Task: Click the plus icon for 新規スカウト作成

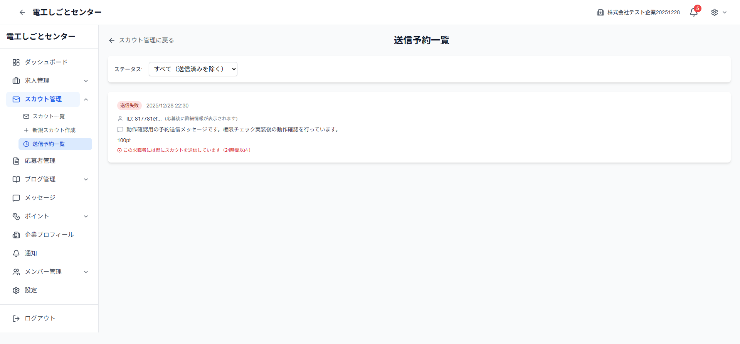Action: pyautogui.click(x=26, y=130)
